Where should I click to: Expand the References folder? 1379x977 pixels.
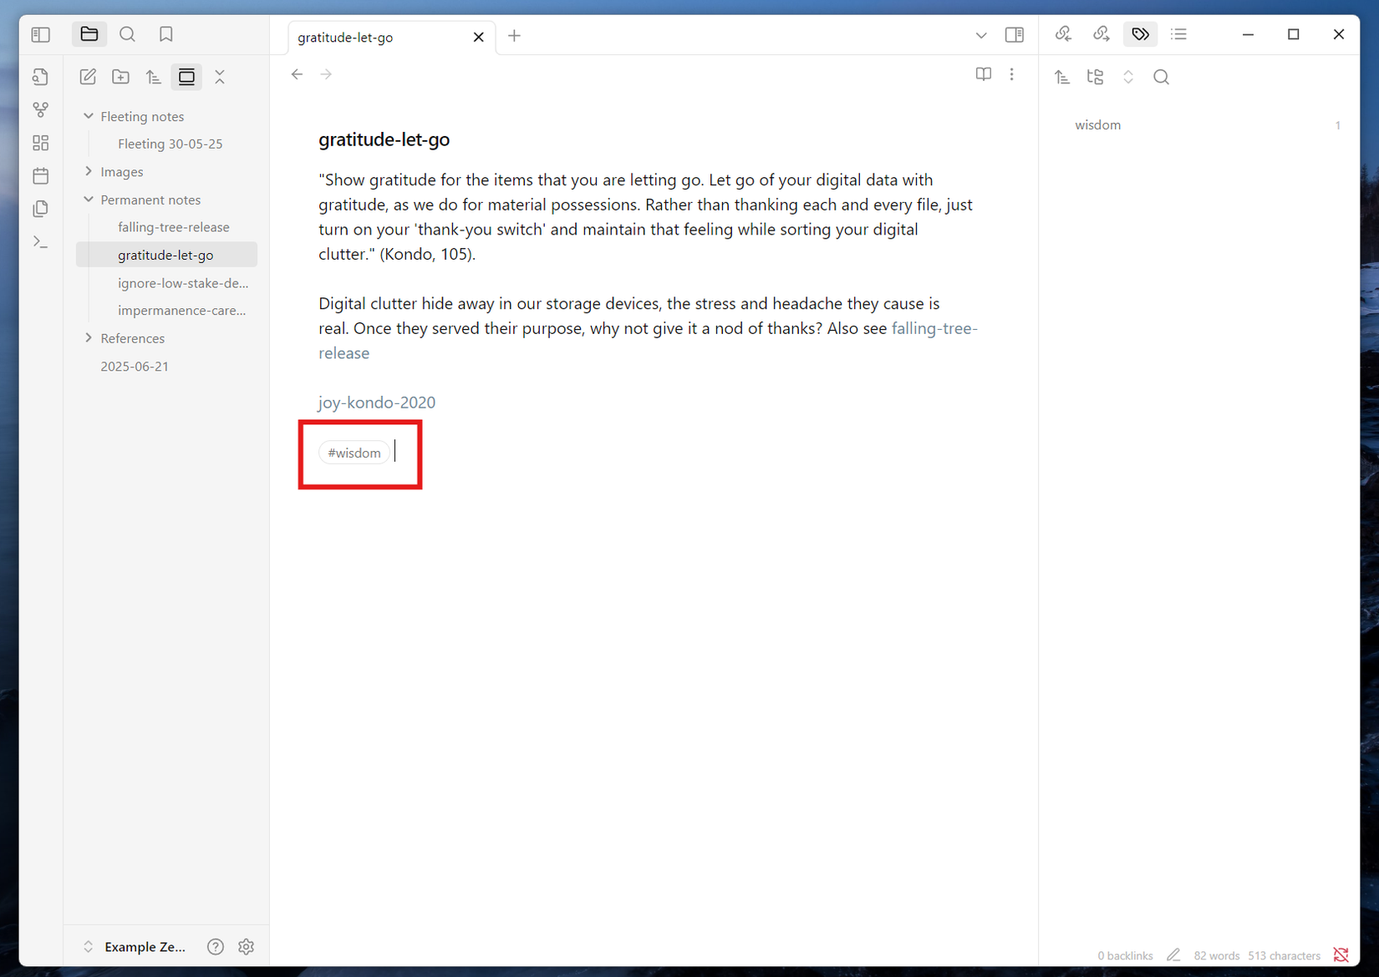click(x=89, y=338)
